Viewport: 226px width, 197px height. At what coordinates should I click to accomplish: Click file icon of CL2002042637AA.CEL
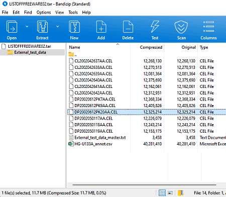71,61
